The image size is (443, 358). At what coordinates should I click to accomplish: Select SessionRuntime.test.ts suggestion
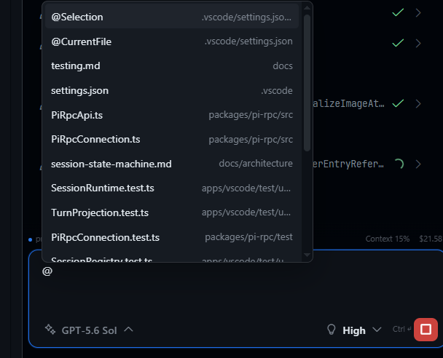172,188
